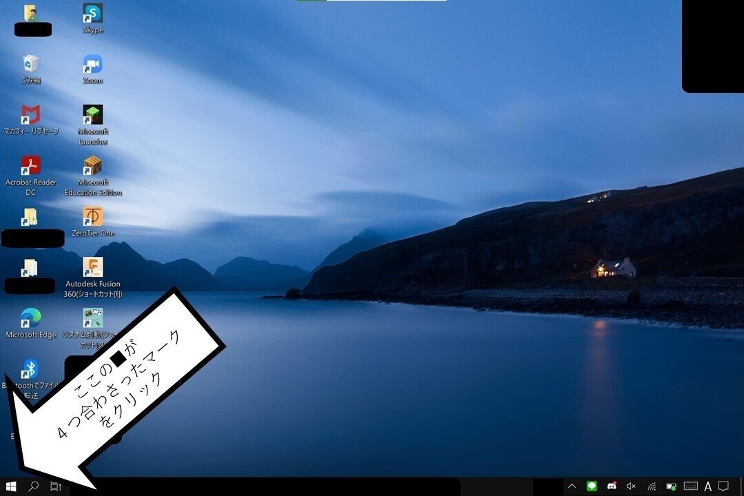Select the Recycle Bin icon
Image resolution: width=744 pixels, height=496 pixels.
coord(31,70)
